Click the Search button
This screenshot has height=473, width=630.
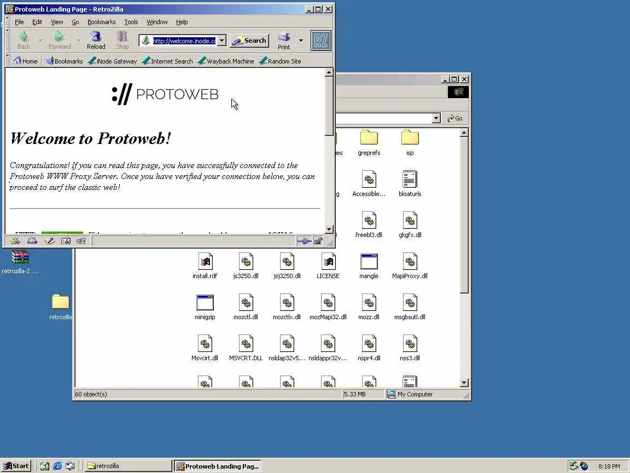pyautogui.click(x=249, y=41)
